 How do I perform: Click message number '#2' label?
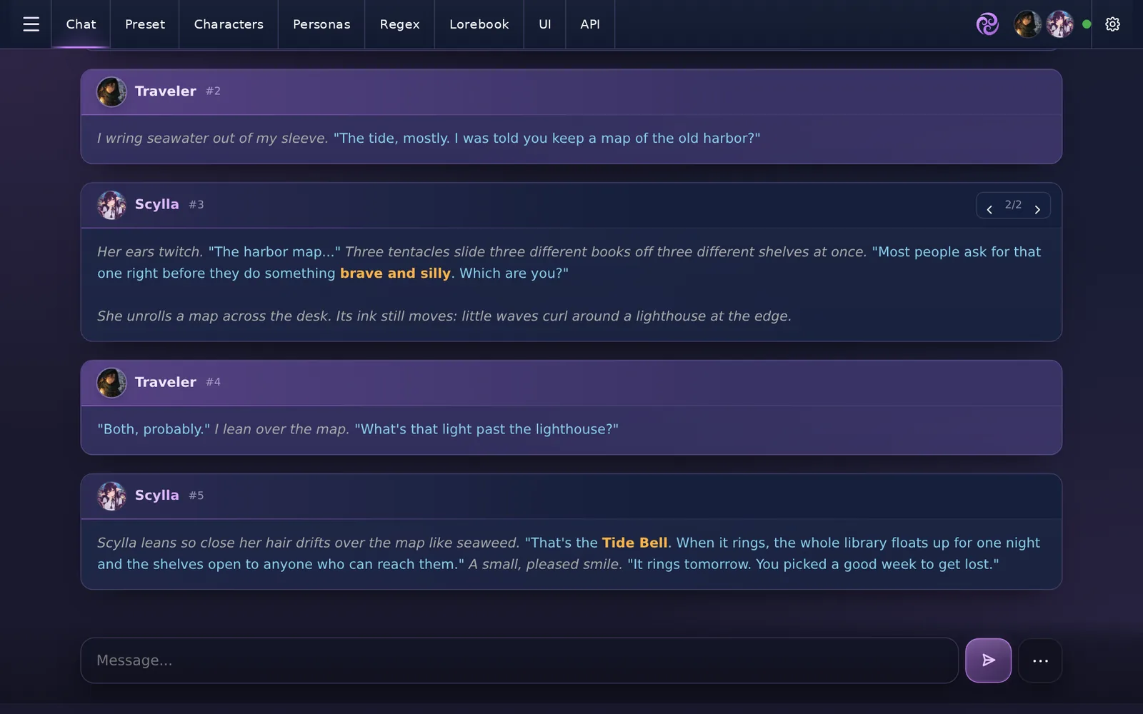coord(213,91)
